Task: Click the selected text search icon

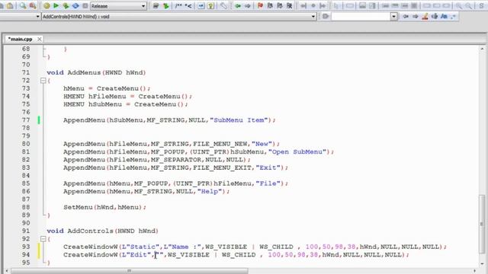Action: point(435,16)
